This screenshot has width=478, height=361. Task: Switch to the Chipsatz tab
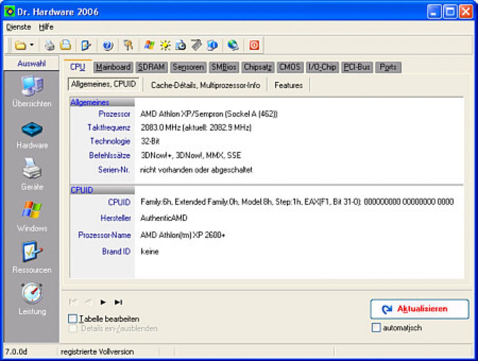pyautogui.click(x=258, y=67)
